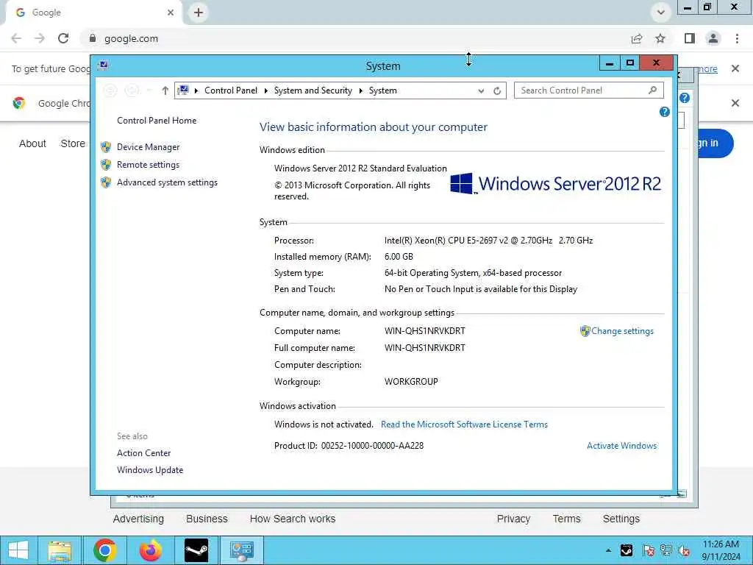Screen dimensions: 753x565
Task: Open Device Manager from the sidebar
Action: click(x=148, y=147)
